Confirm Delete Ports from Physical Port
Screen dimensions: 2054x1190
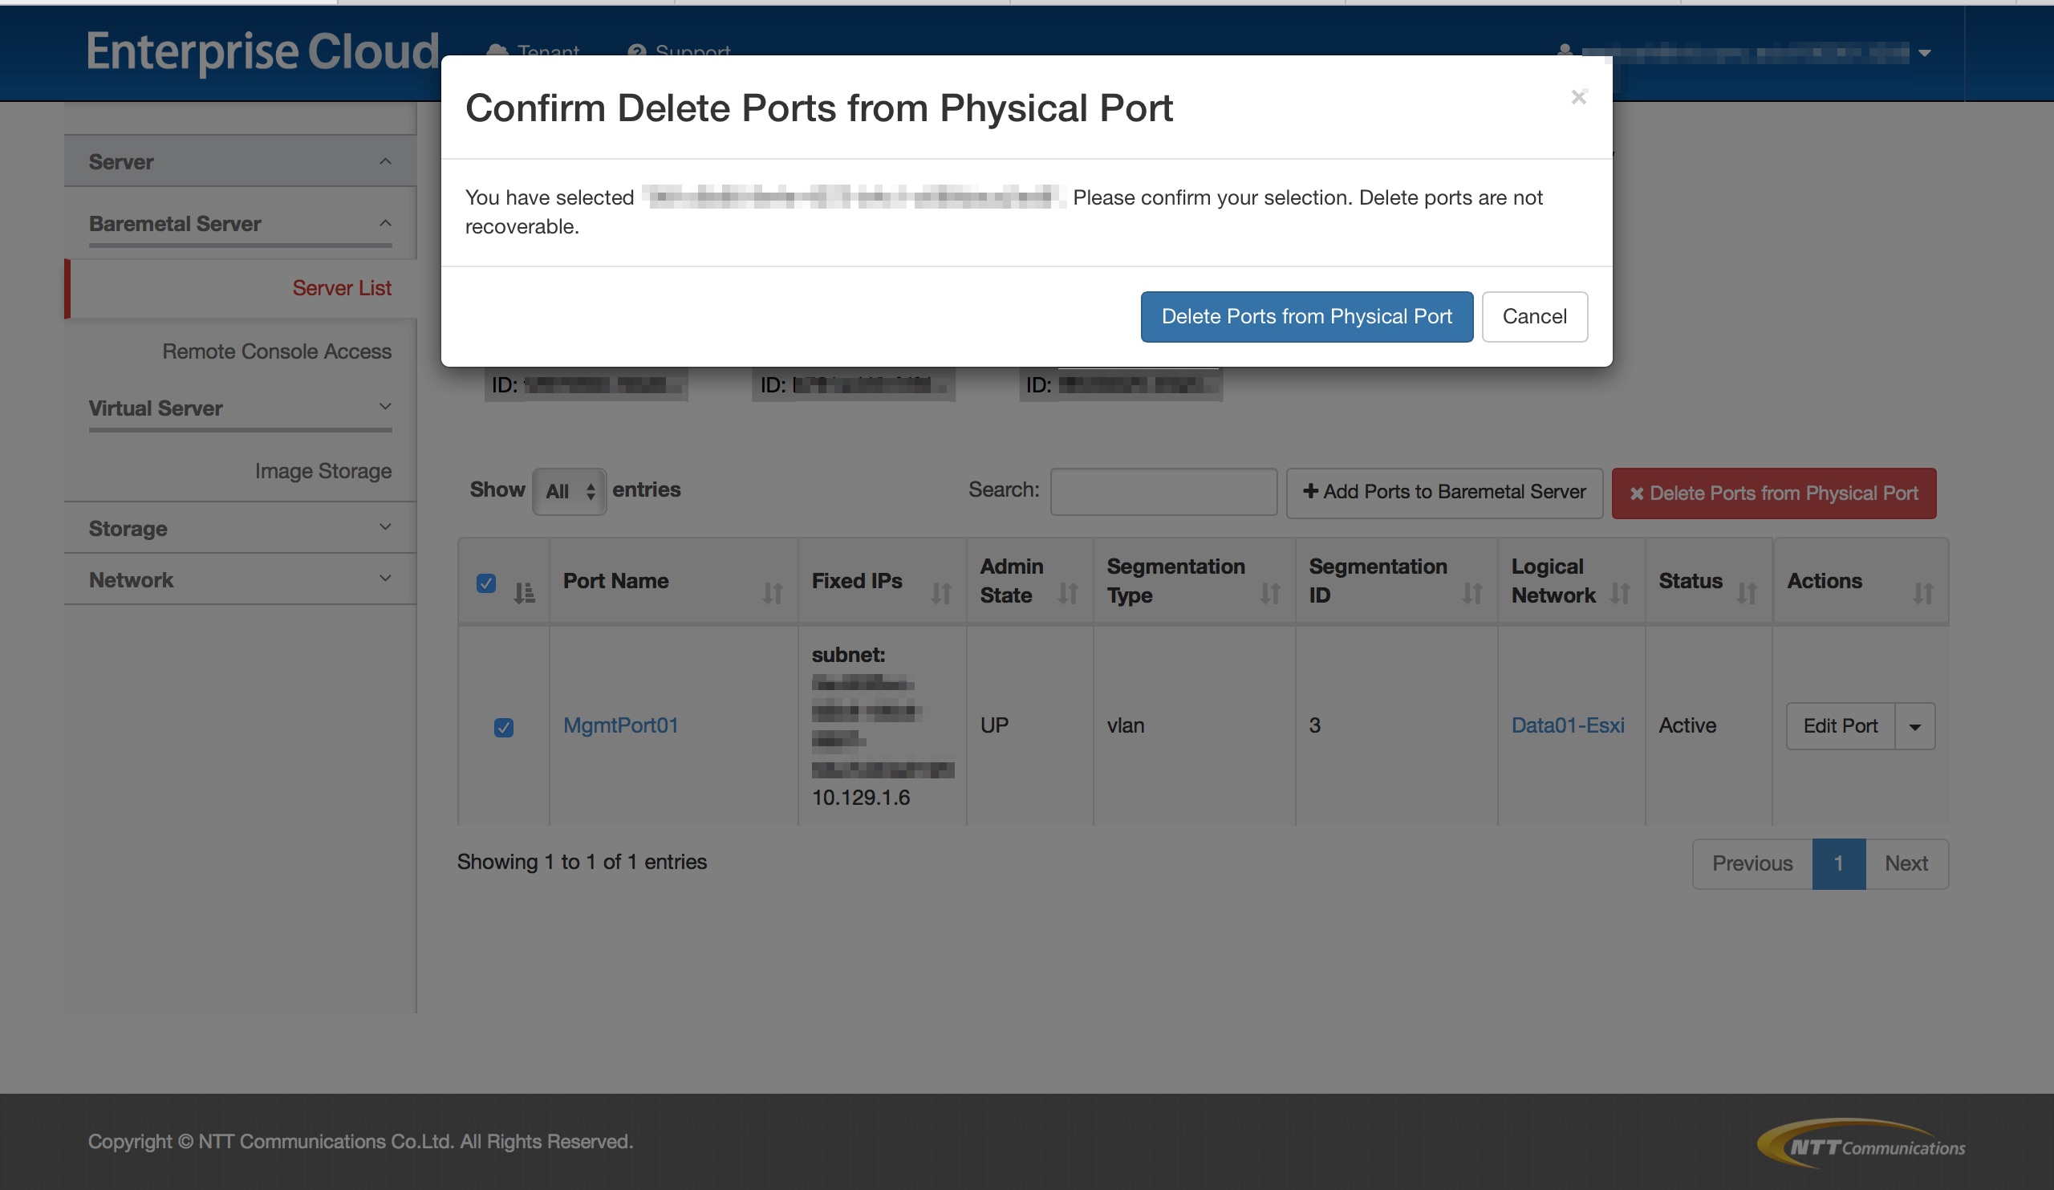(x=1305, y=316)
